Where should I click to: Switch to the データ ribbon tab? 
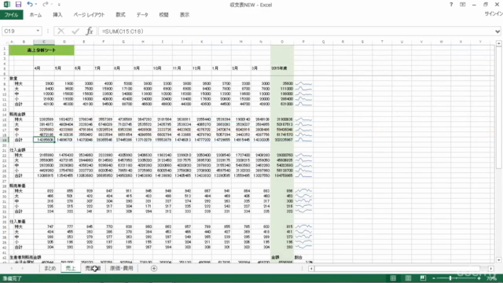[x=142, y=15]
